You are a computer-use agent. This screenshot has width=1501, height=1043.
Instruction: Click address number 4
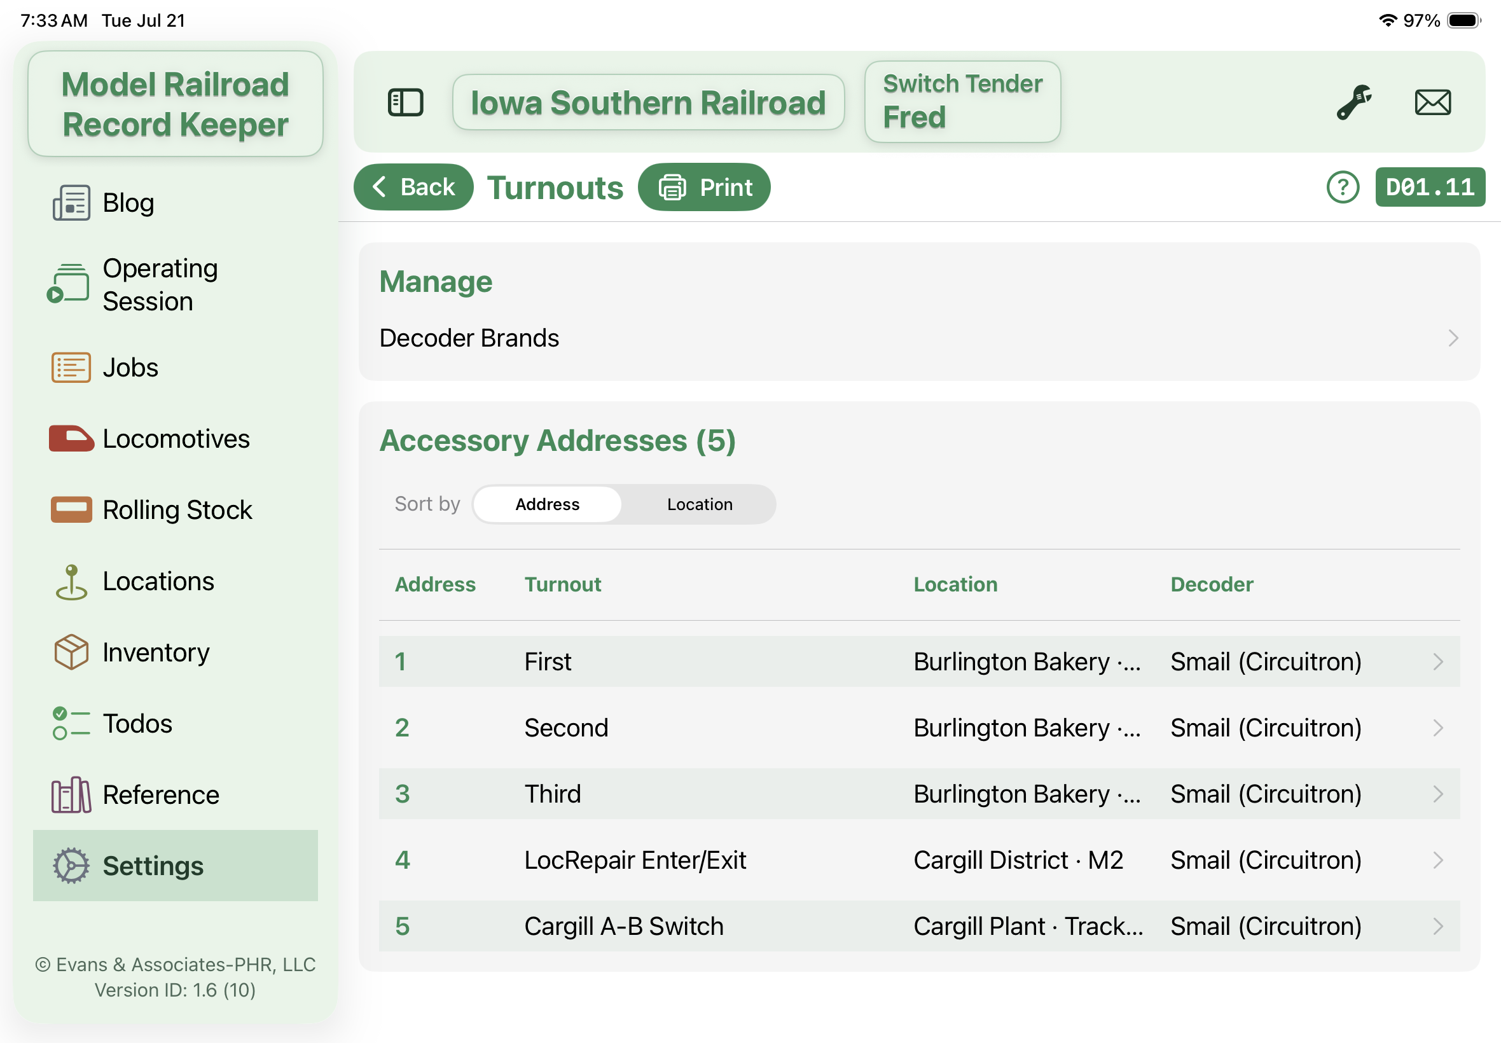point(402,860)
